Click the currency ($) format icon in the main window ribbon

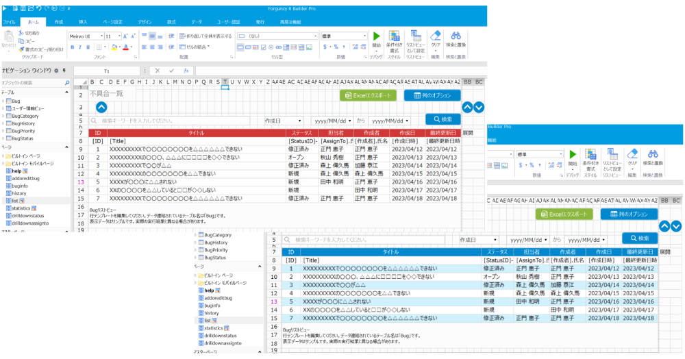point(325,47)
